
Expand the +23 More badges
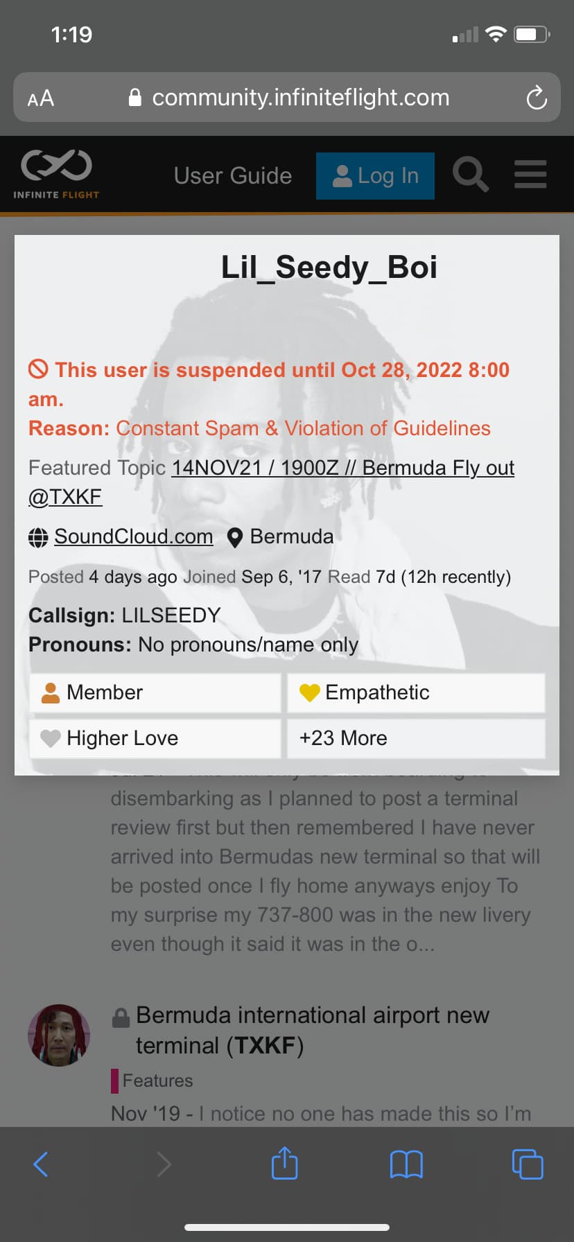[416, 738]
